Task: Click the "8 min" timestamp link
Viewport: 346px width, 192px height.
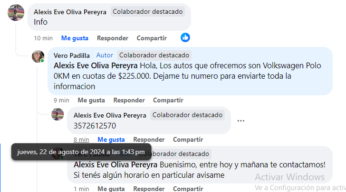Action: [x=81, y=139]
